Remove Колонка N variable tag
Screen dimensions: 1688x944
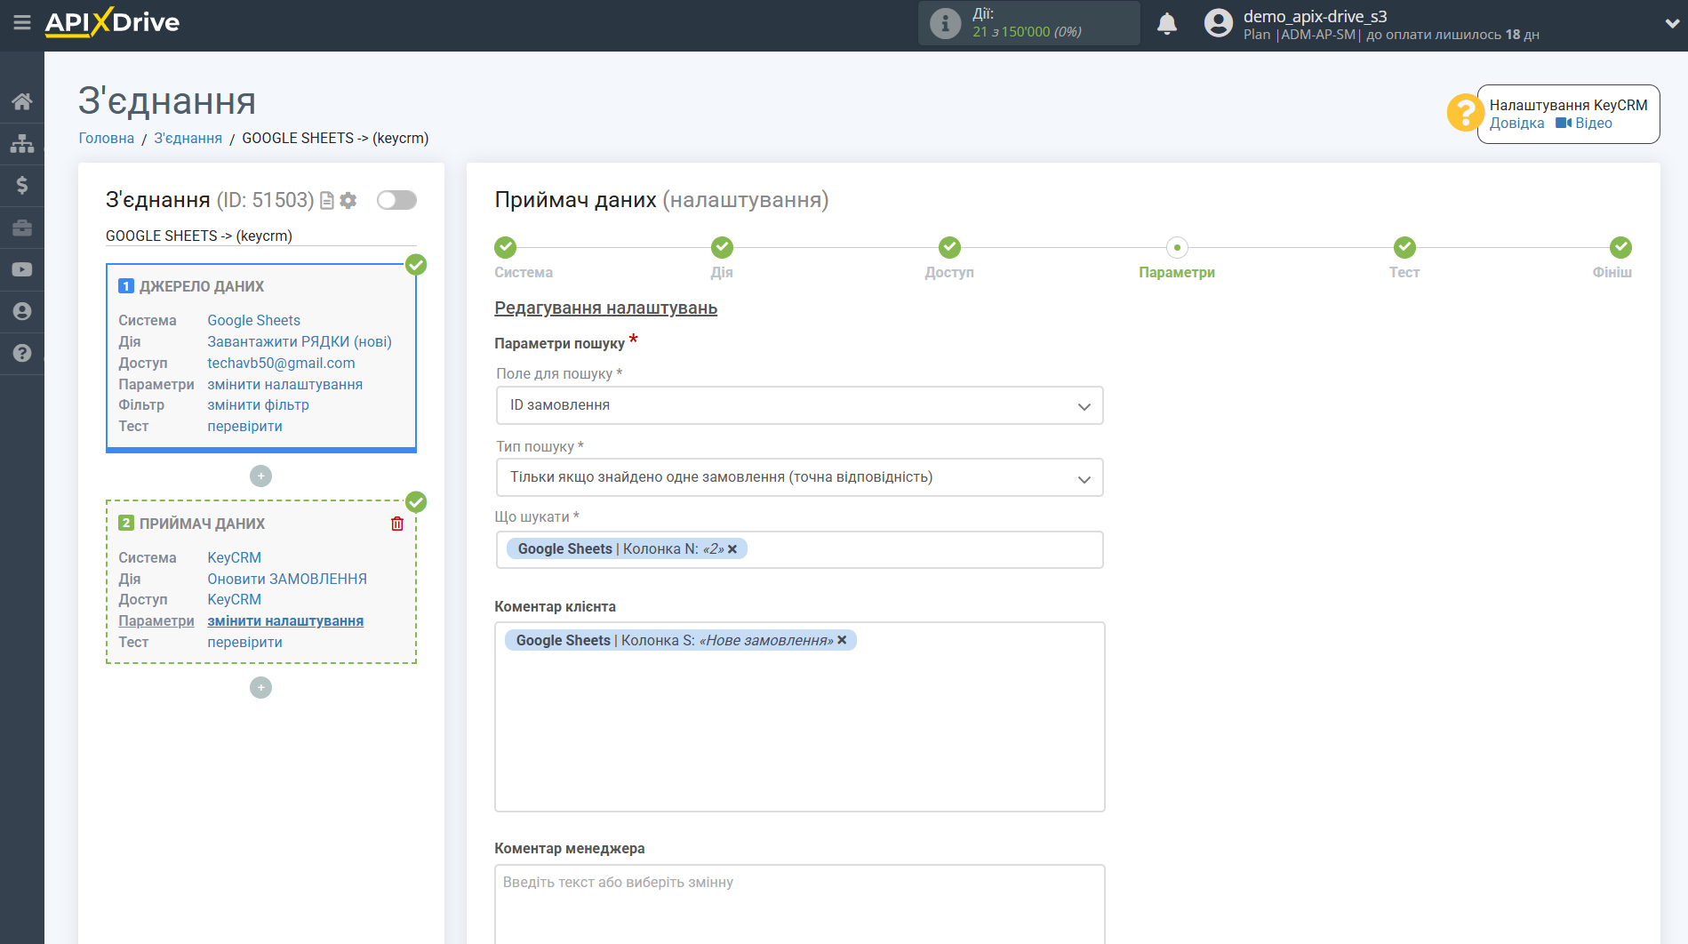pyautogui.click(x=732, y=550)
